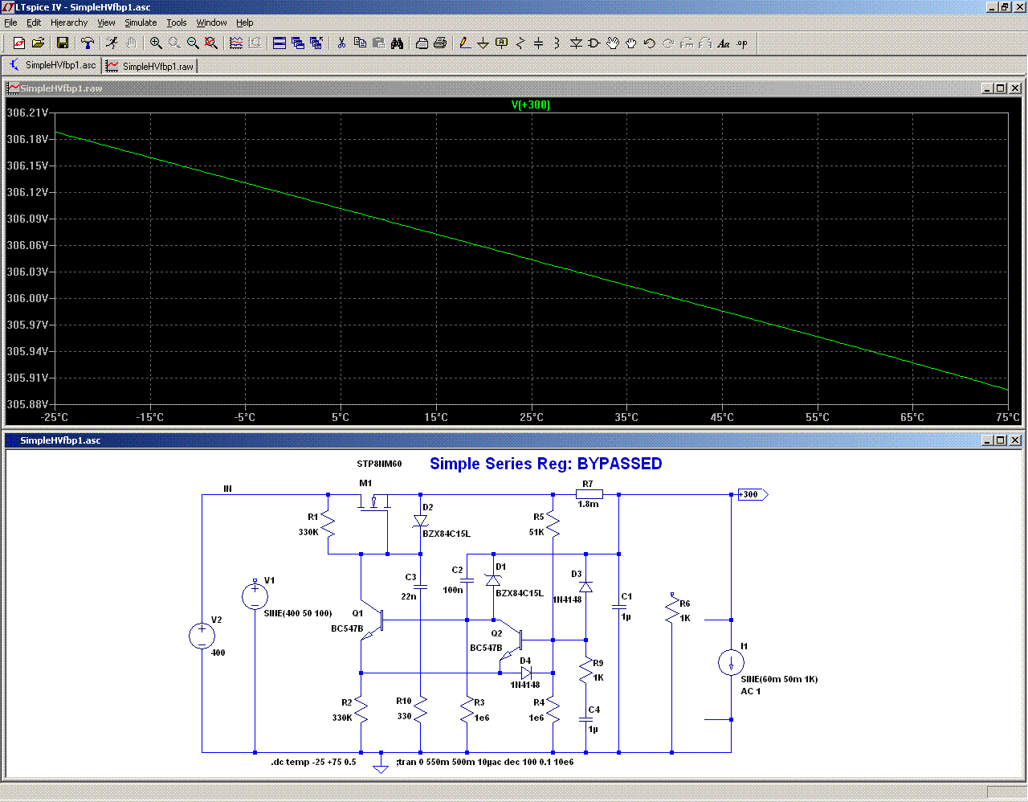Image resolution: width=1028 pixels, height=802 pixels.
Task: Click the Save floppy disk icon
Action: point(63,43)
